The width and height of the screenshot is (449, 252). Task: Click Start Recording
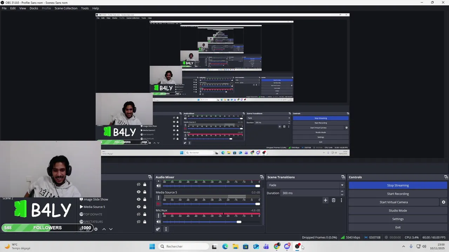tap(398, 194)
